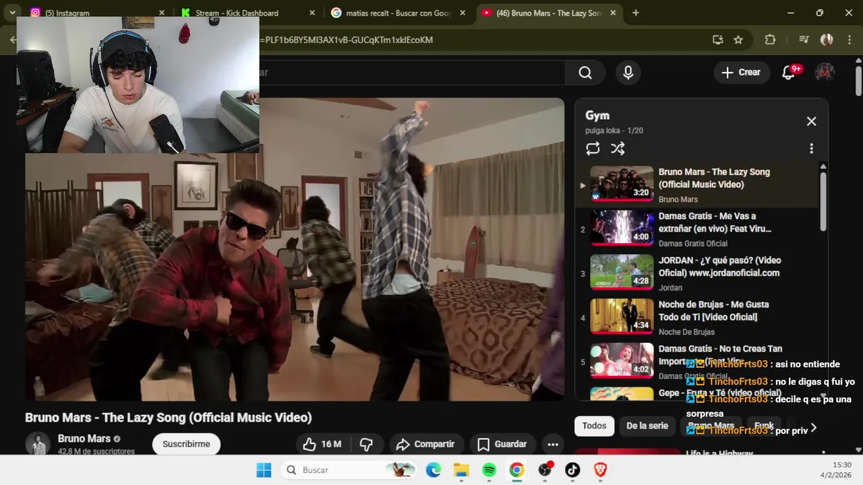Open TikTok from taskbar

click(572, 470)
